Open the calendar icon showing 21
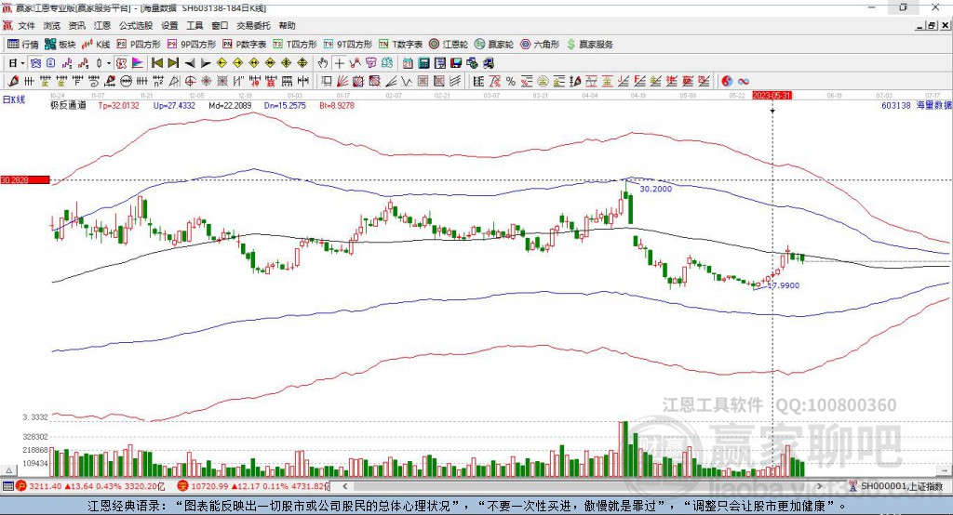 click(408, 63)
